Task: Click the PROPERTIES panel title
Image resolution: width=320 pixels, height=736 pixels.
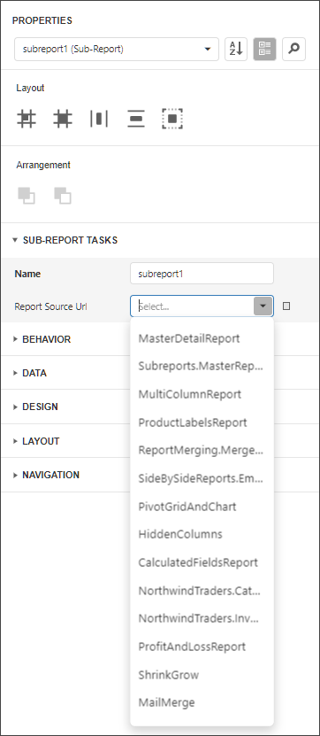Action: (42, 20)
